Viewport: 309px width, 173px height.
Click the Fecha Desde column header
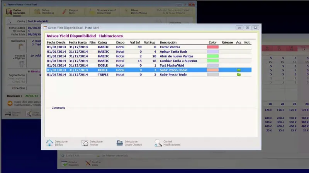click(x=56, y=42)
